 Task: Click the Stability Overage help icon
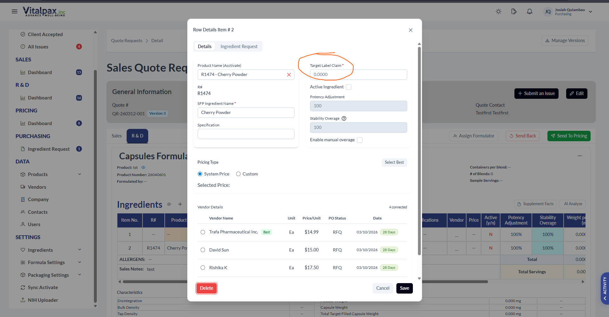(x=344, y=118)
